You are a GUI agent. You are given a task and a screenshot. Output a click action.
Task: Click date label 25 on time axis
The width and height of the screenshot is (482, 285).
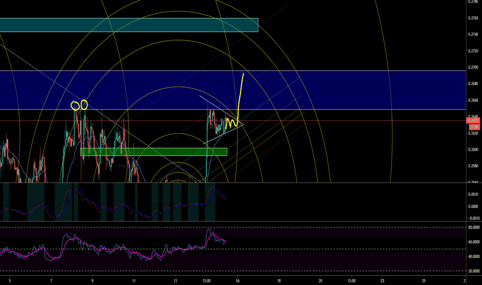tap(424, 281)
